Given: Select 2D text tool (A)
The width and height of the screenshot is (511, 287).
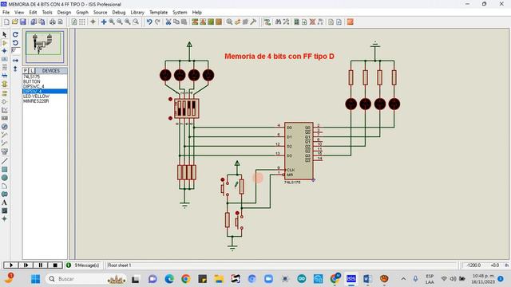Looking at the screenshot, I should [x=5, y=202].
